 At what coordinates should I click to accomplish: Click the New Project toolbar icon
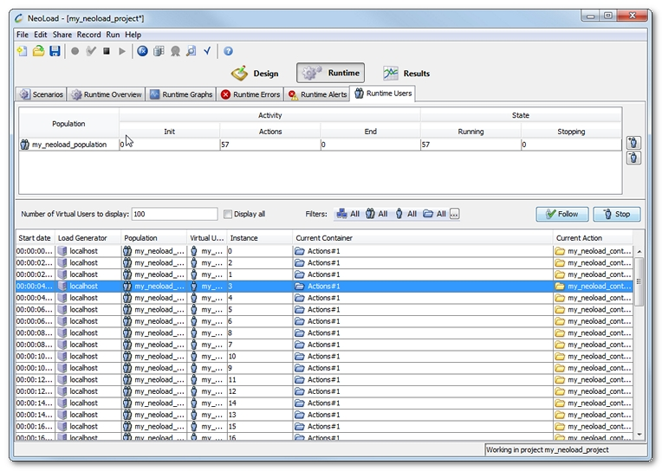click(23, 52)
